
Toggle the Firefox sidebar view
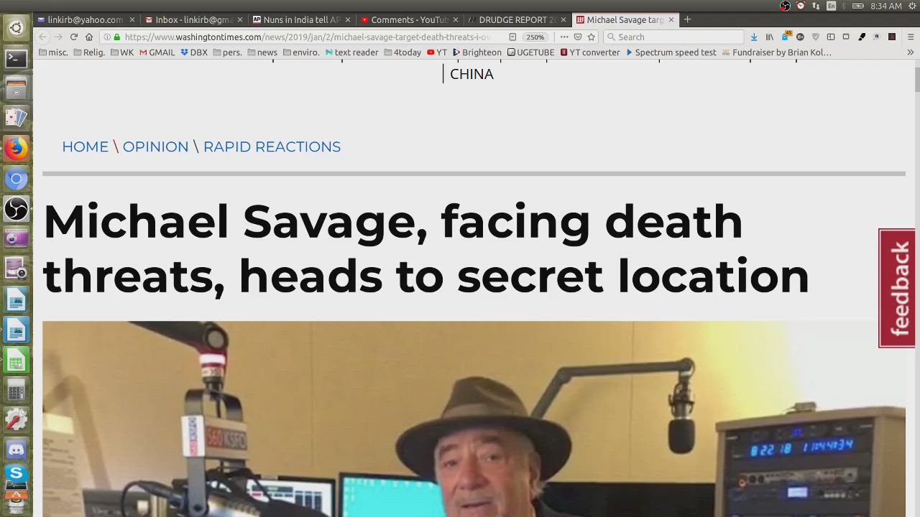click(x=831, y=37)
